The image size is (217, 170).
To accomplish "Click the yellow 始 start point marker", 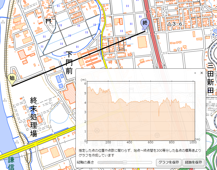I will 12,79.
